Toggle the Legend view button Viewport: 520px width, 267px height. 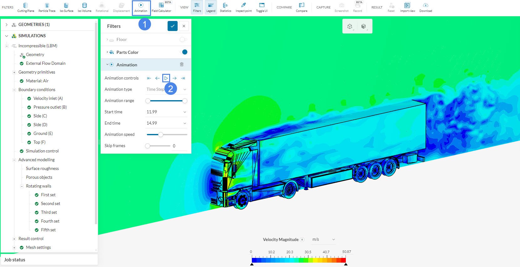click(211, 7)
